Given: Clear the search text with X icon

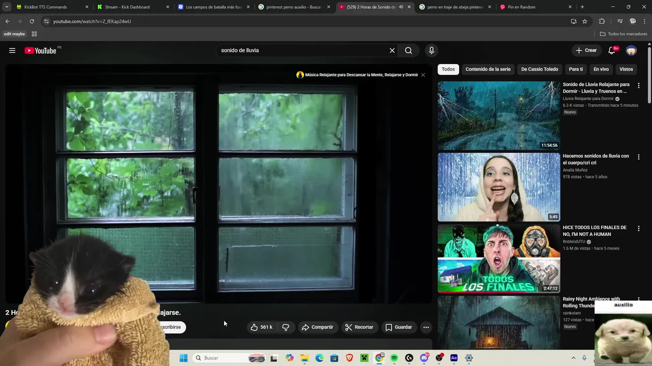Looking at the screenshot, I should coord(392,50).
